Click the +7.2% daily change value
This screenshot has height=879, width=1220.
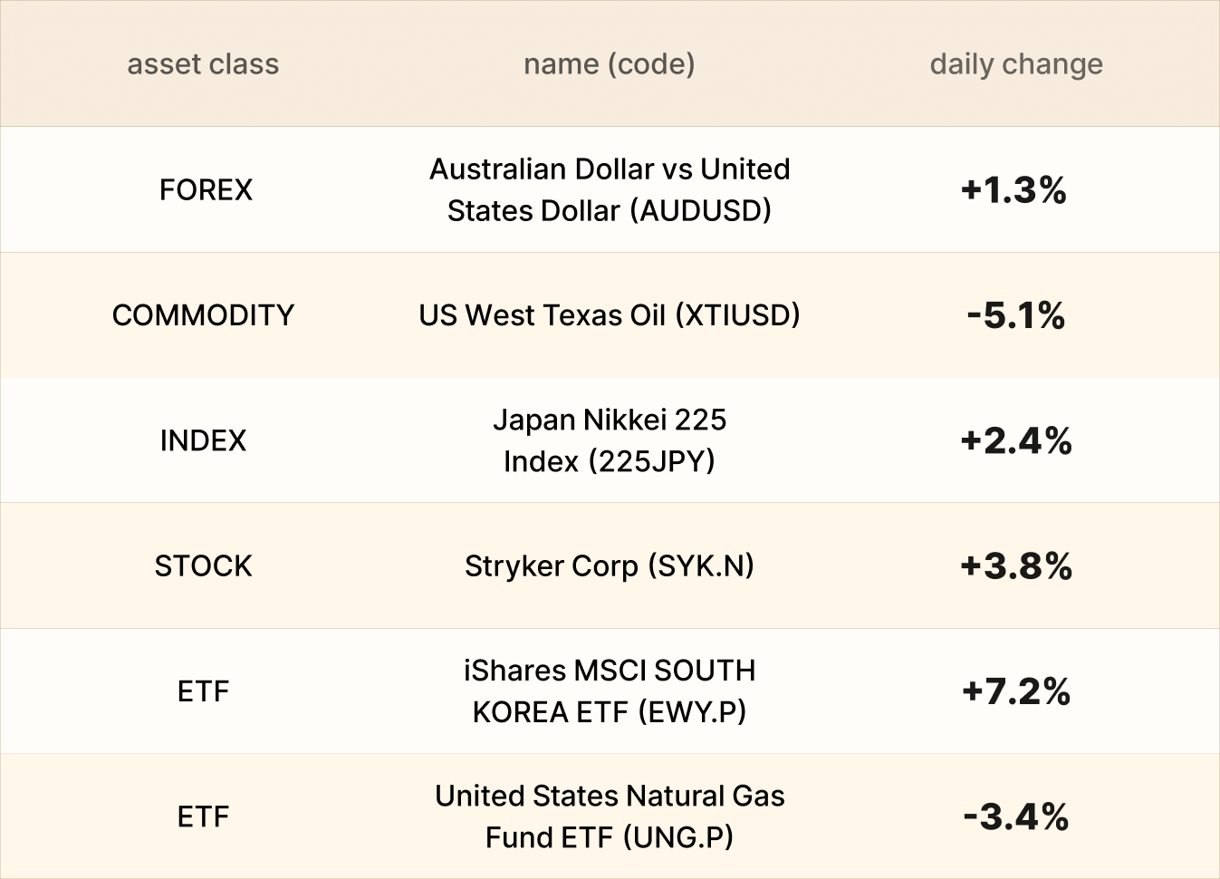tap(1015, 691)
